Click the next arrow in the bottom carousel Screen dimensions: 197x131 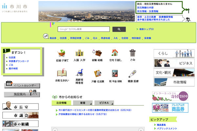click(x=141, y=130)
